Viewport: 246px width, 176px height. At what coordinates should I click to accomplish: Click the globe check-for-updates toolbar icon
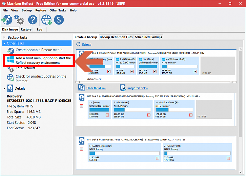pos(47,20)
